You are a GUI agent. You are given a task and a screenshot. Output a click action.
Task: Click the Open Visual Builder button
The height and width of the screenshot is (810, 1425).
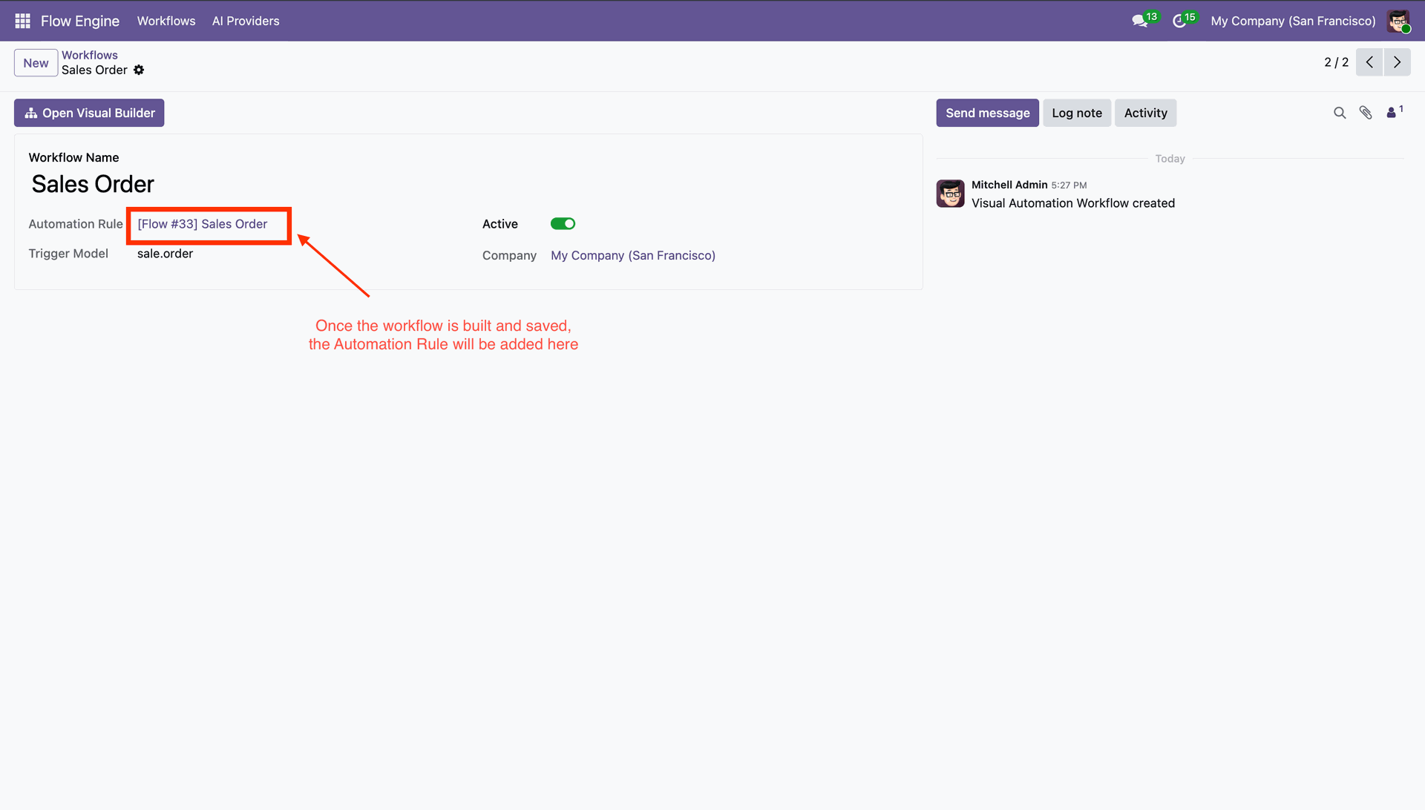point(89,113)
